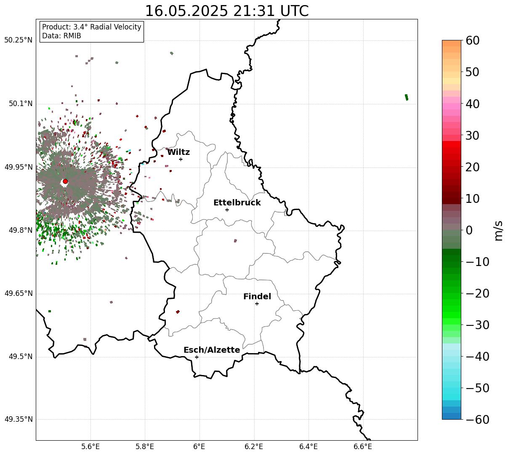Screen dimensions: 508x455
Task: Click the Findel station cross marker
Action: (257, 303)
